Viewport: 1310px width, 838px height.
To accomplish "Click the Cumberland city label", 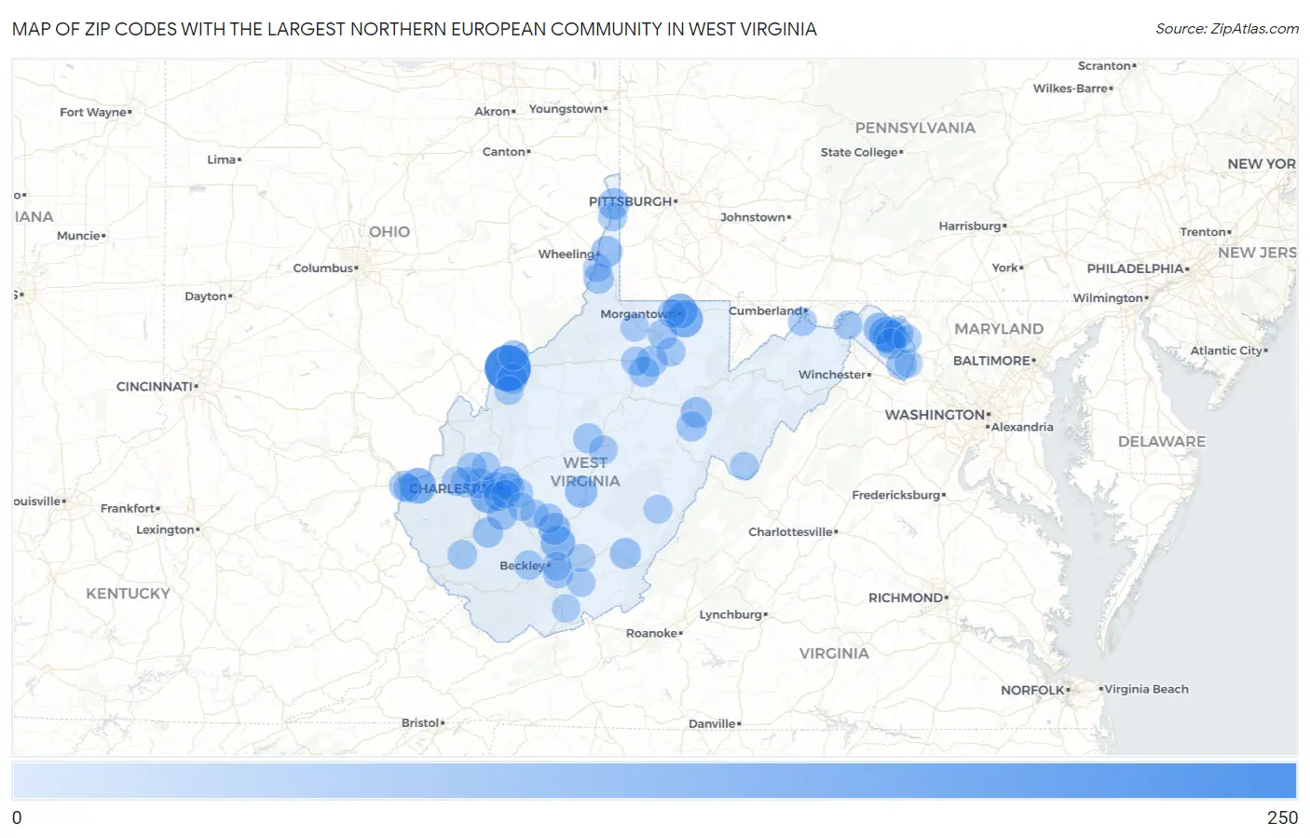I will [765, 310].
